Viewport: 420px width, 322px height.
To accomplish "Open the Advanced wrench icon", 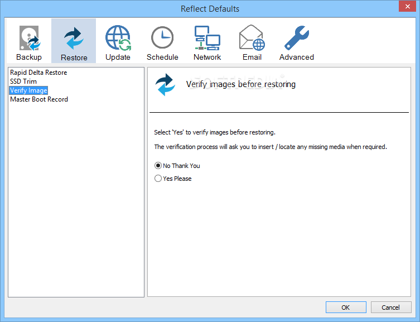I will [x=297, y=38].
